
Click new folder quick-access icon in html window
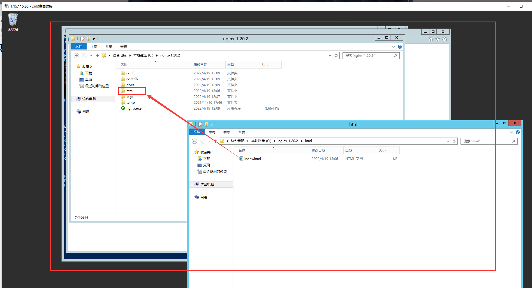tap(206, 124)
